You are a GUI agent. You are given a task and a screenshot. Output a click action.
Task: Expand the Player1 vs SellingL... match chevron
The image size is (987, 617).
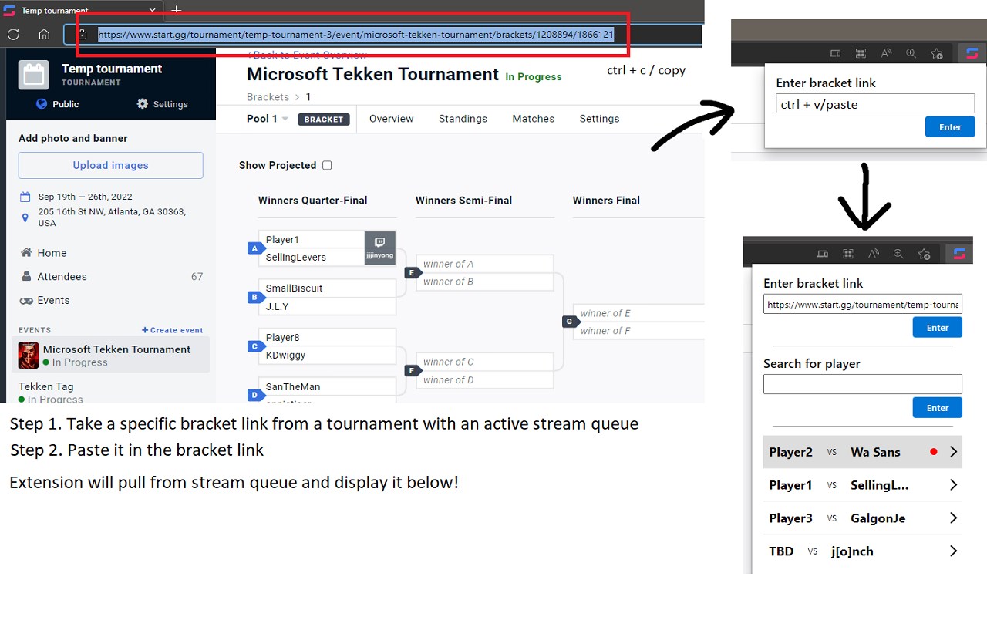coord(954,485)
